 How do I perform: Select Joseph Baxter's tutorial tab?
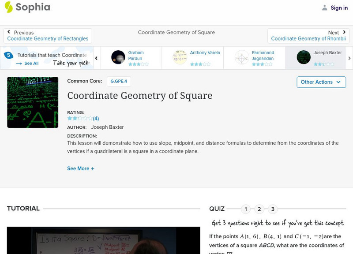tap(315, 58)
